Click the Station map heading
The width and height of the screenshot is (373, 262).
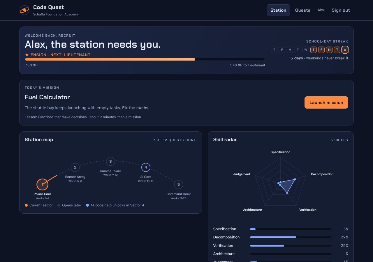click(39, 140)
